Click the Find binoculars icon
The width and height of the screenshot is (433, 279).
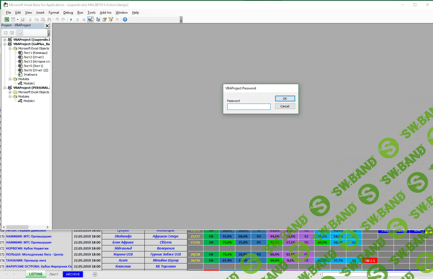[x=49, y=19]
